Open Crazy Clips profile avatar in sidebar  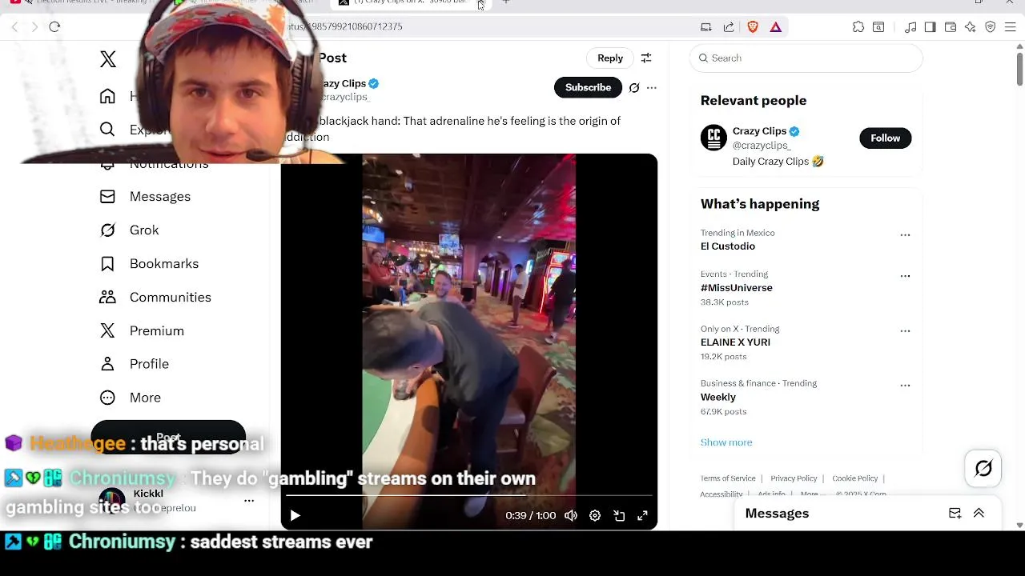click(713, 138)
